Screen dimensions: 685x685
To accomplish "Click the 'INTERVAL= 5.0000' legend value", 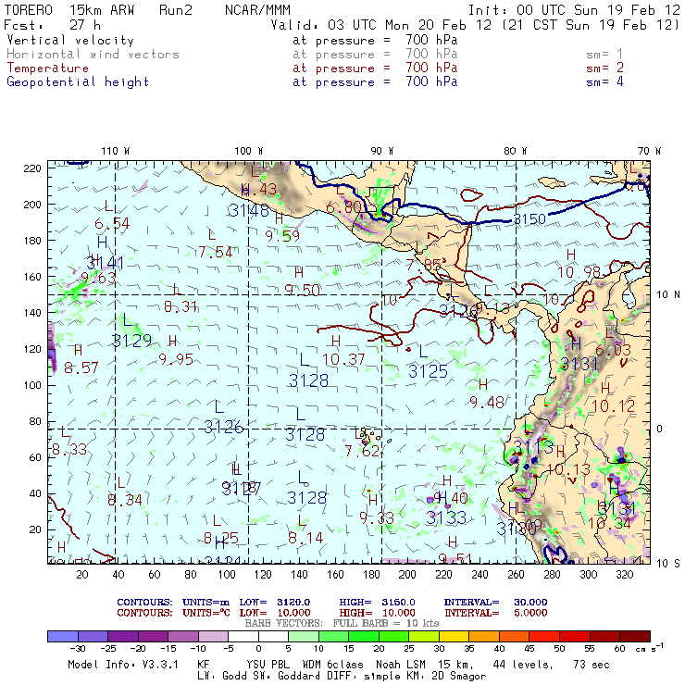I will coord(496,613).
